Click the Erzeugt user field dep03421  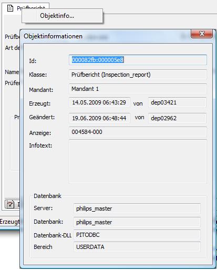click(x=177, y=102)
